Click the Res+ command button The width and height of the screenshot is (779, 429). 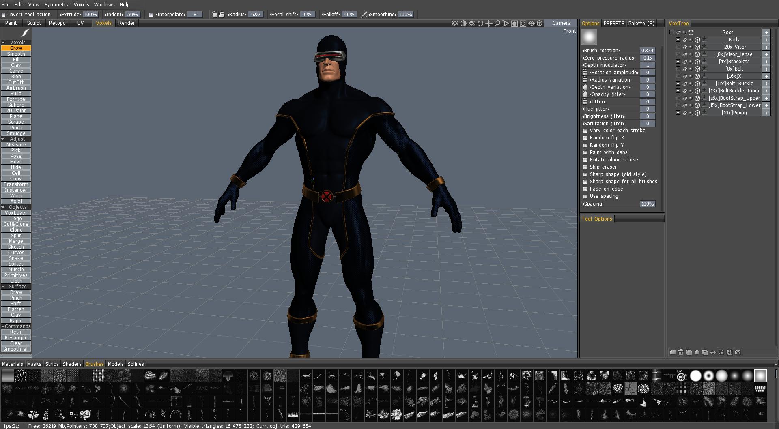(x=16, y=332)
